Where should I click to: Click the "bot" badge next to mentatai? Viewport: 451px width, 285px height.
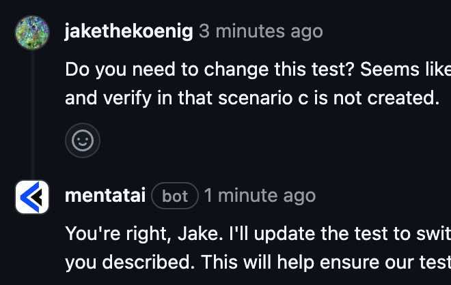click(175, 196)
